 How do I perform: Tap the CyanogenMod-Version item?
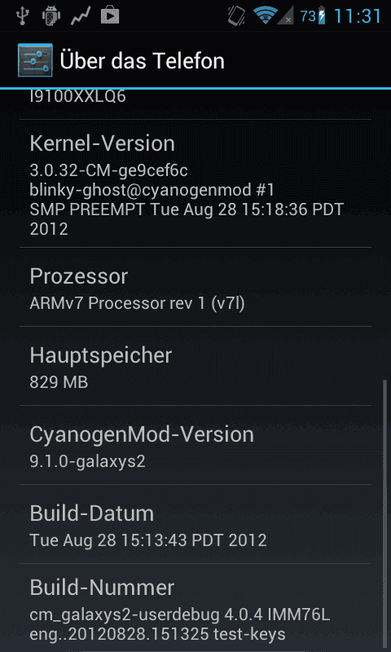click(x=195, y=445)
